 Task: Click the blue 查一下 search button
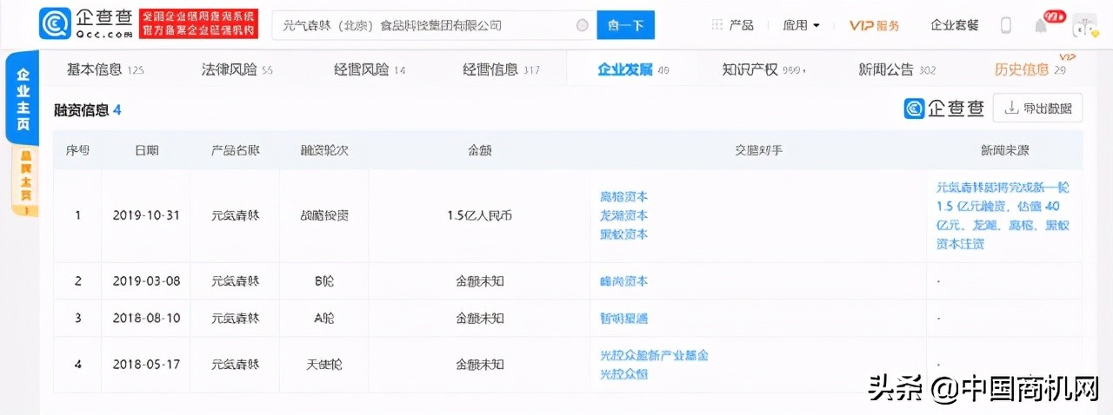coord(625,25)
